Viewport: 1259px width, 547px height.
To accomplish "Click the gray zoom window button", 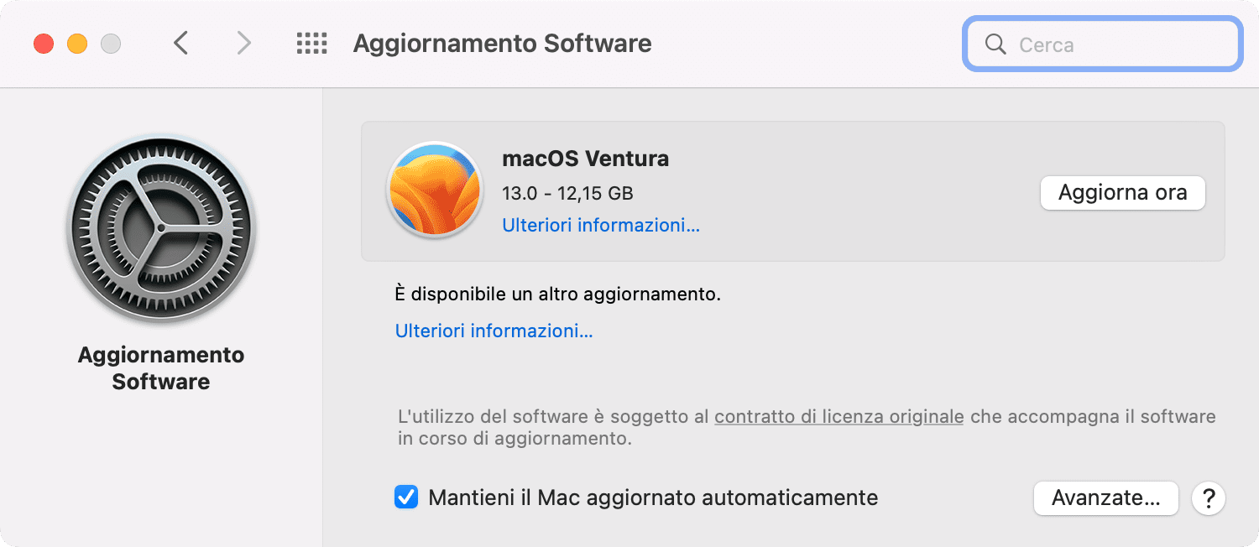I will point(111,44).
